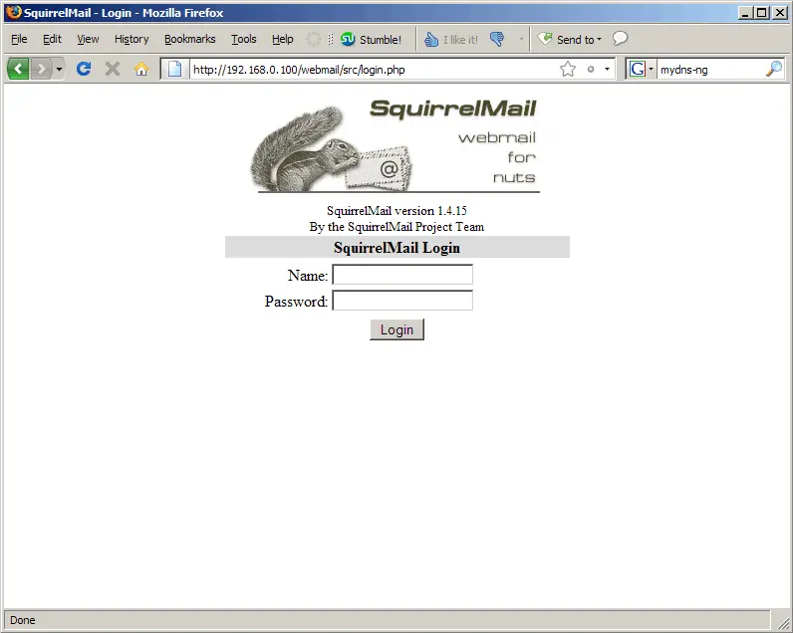
Task: Click the SquirrelMail squirrel logo image
Action: (x=395, y=145)
